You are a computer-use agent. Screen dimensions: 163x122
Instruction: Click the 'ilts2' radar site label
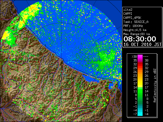(x=128, y=10)
